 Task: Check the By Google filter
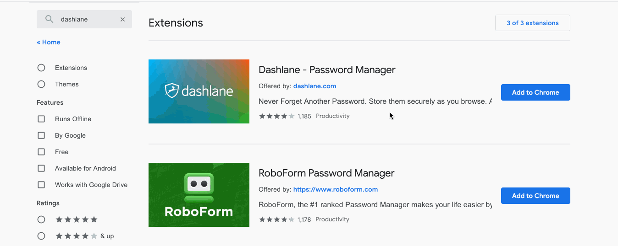(x=41, y=135)
